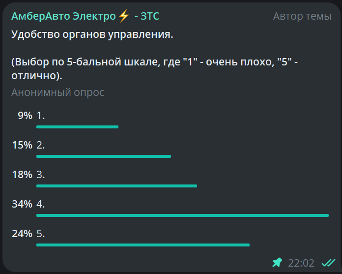This screenshot has width=342, height=274.
Task: Click the 34% percentage label
Action: click(22, 204)
